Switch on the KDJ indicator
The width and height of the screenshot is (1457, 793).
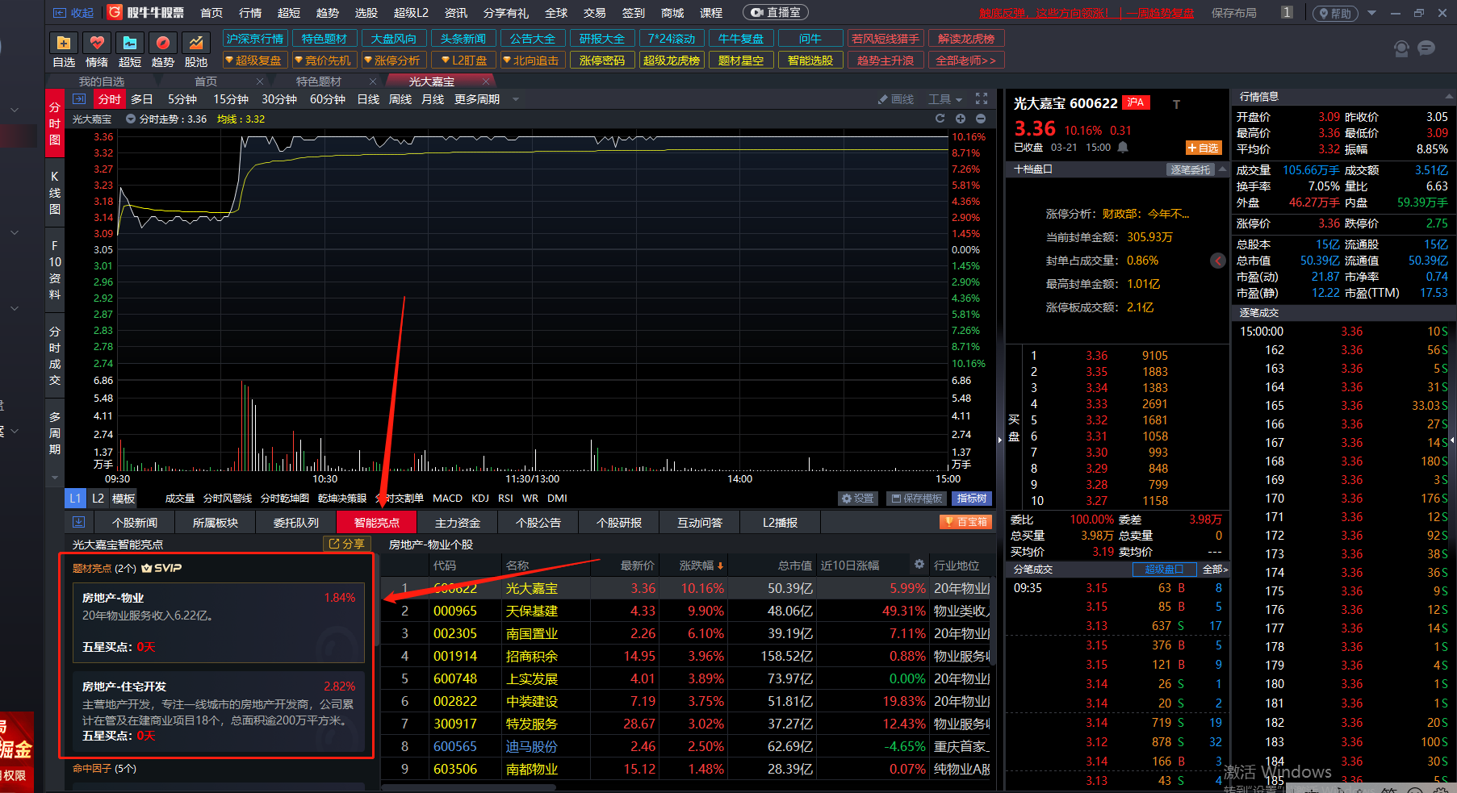click(480, 499)
